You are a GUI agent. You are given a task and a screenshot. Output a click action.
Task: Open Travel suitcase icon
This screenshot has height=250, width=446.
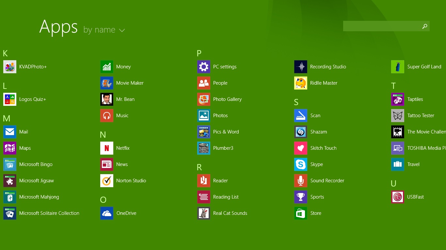[398, 164]
